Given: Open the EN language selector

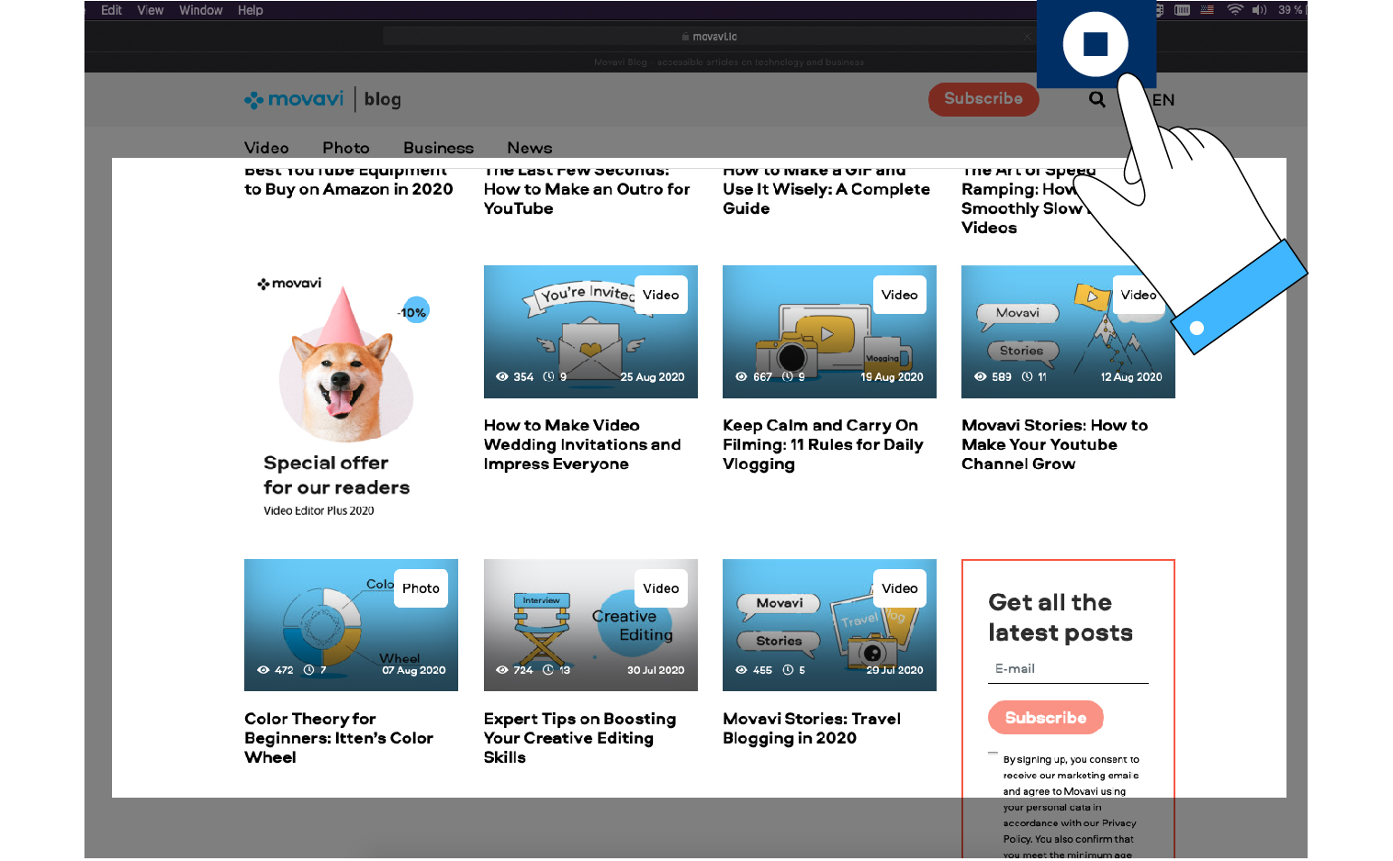Looking at the screenshot, I should click(1163, 100).
